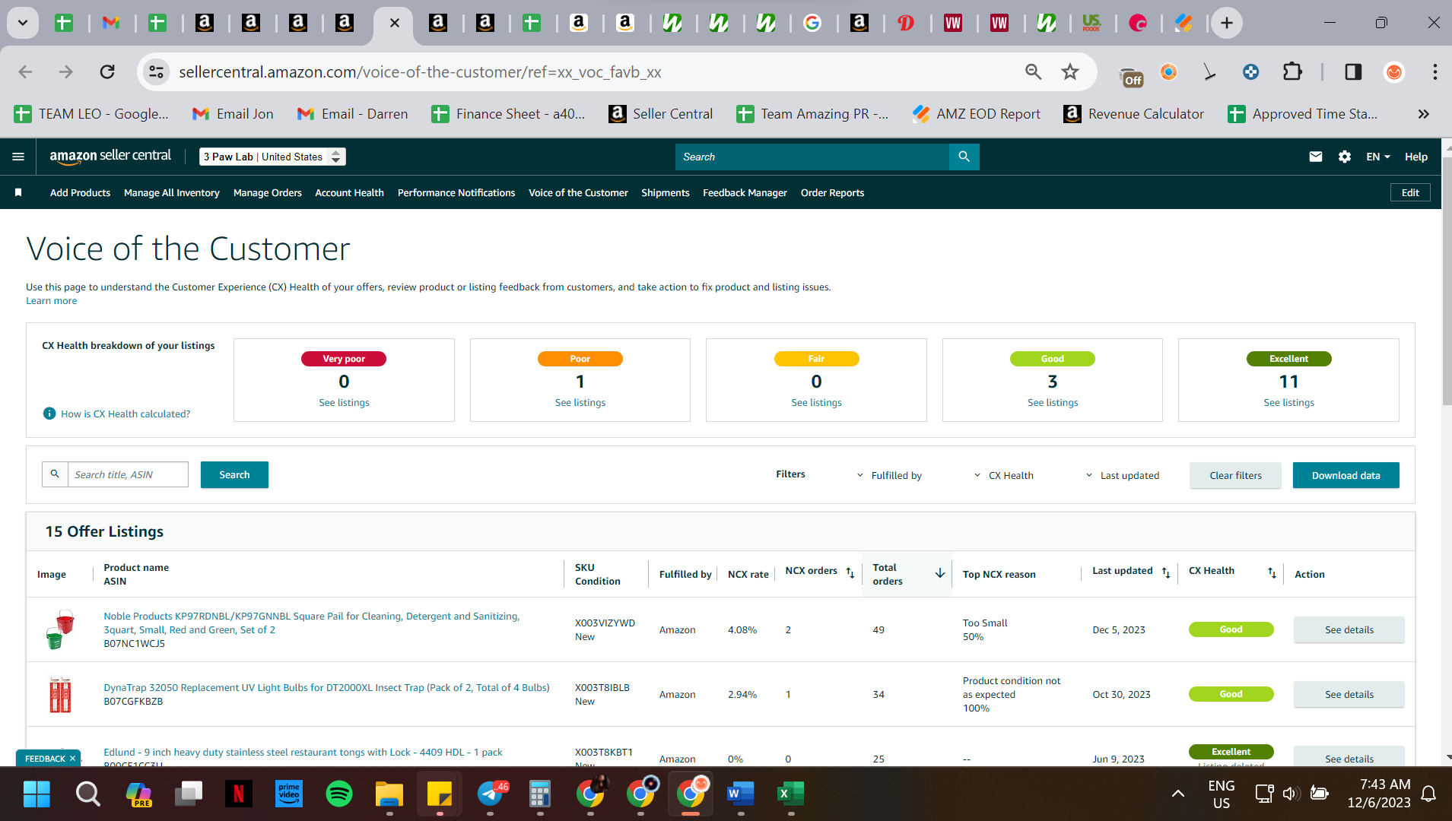The image size is (1452, 821).
Task: Bookmark this page with the star icon
Action: coord(1070,71)
